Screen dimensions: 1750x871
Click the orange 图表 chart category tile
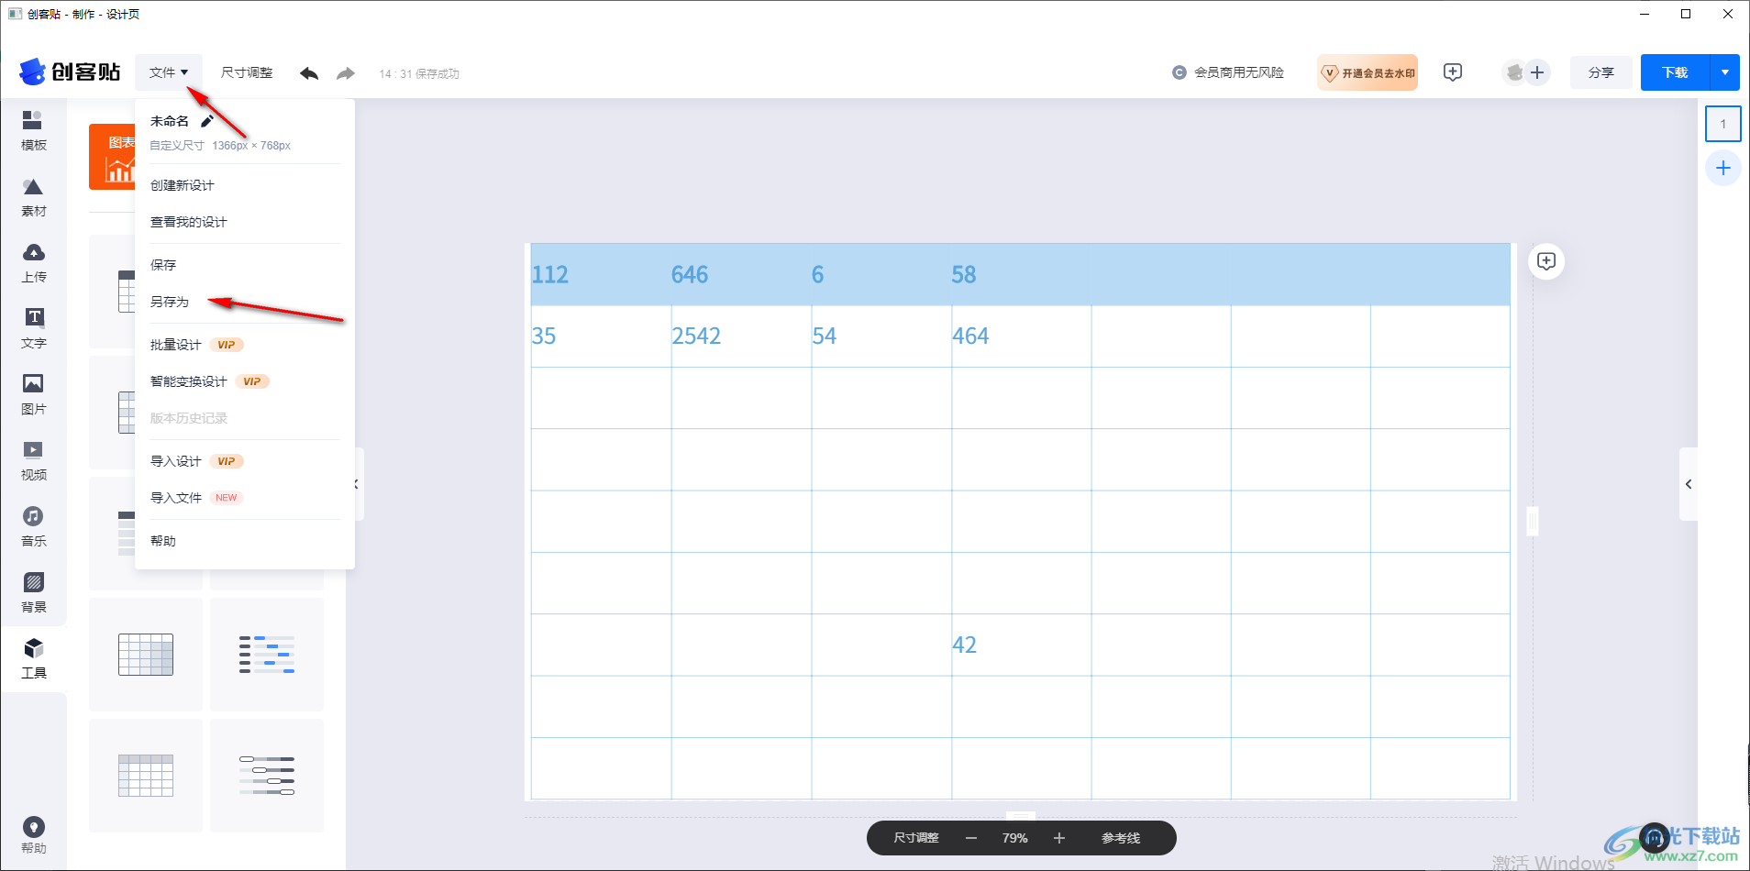coord(112,157)
